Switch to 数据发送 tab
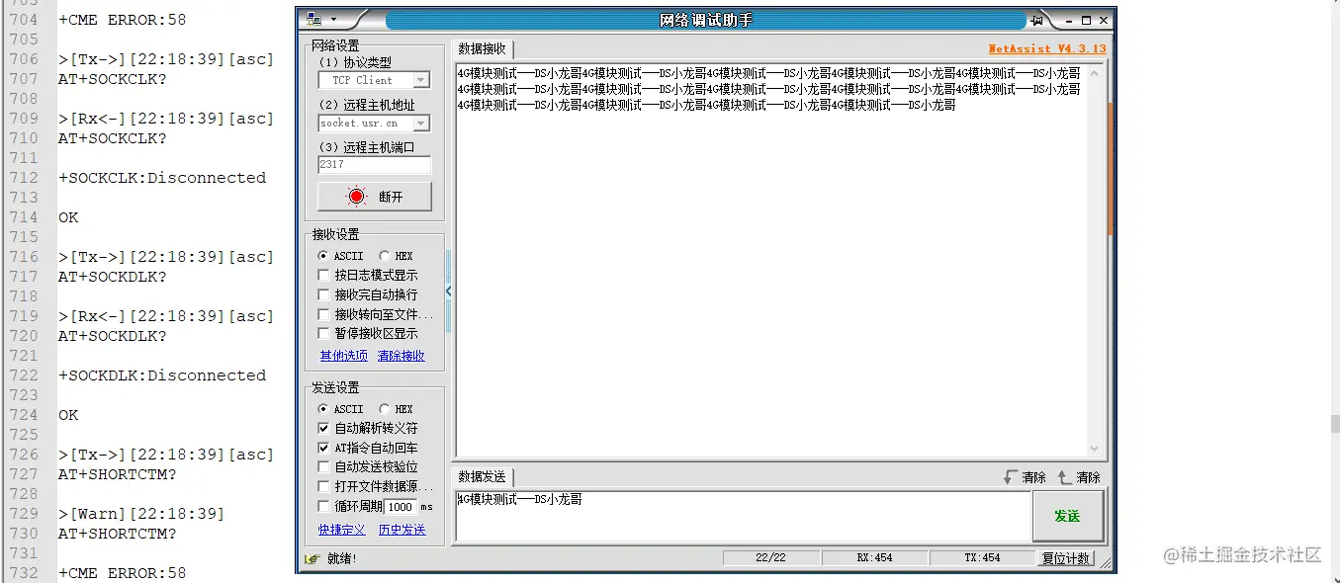The image size is (1340, 583). coord(482,477)
